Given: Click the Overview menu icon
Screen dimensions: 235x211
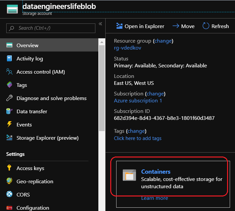Looking at the screenshot, I should [x=10, y=45].
